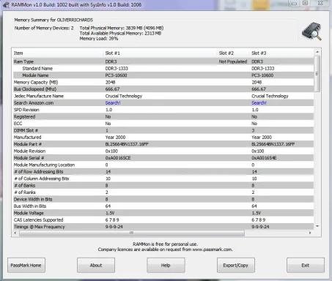
Task: Select the # of Ranks row label
Action: [x=25, y=192]
